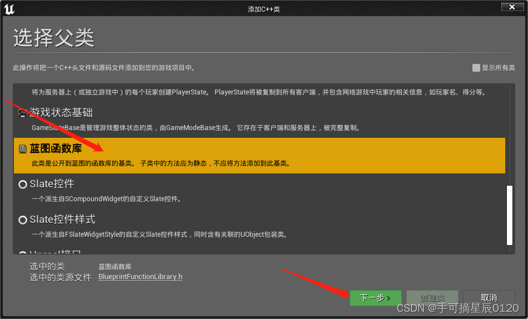Select the 蓝图函数库 class icon
The width and height of the screenshot is (528, 319).
[23, 148]
